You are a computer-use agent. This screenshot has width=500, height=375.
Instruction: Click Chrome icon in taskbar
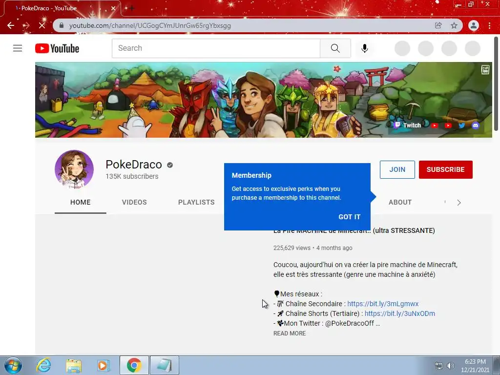134,365
